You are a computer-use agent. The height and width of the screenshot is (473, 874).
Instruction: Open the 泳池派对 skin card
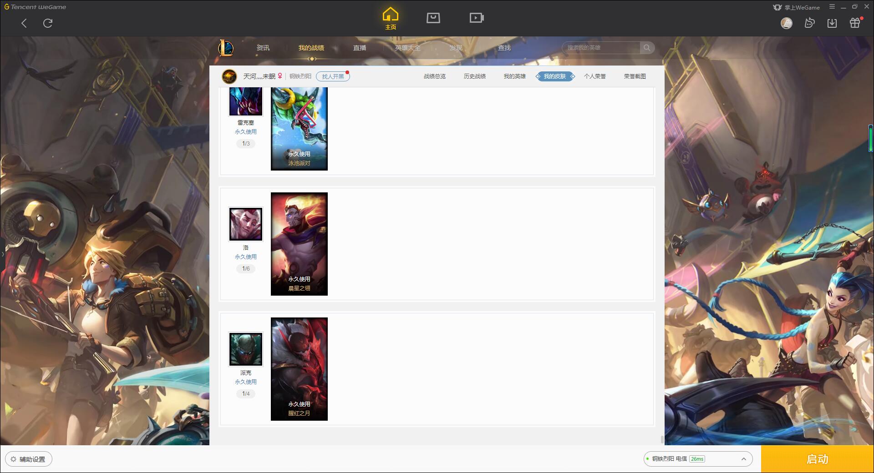pos(299,129)
